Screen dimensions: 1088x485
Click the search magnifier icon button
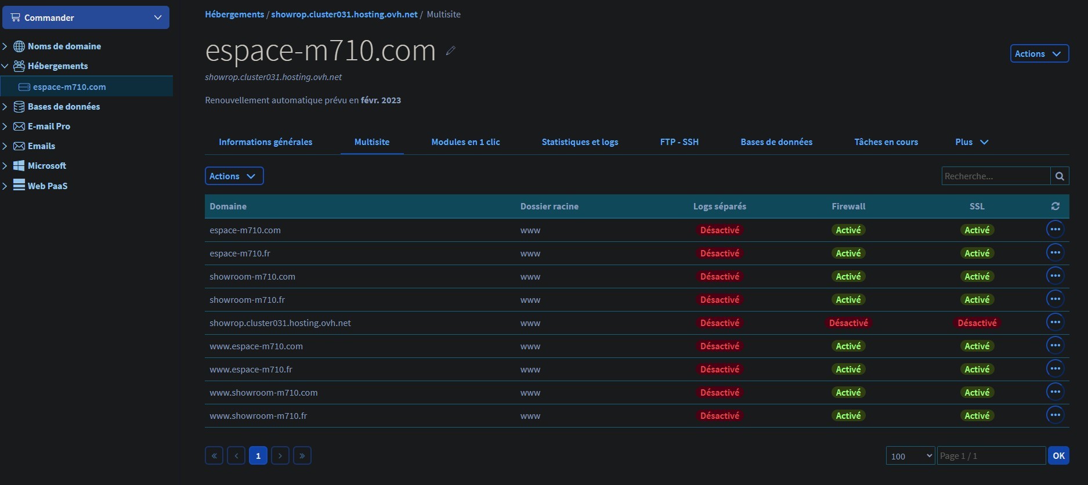[1060, 176]
